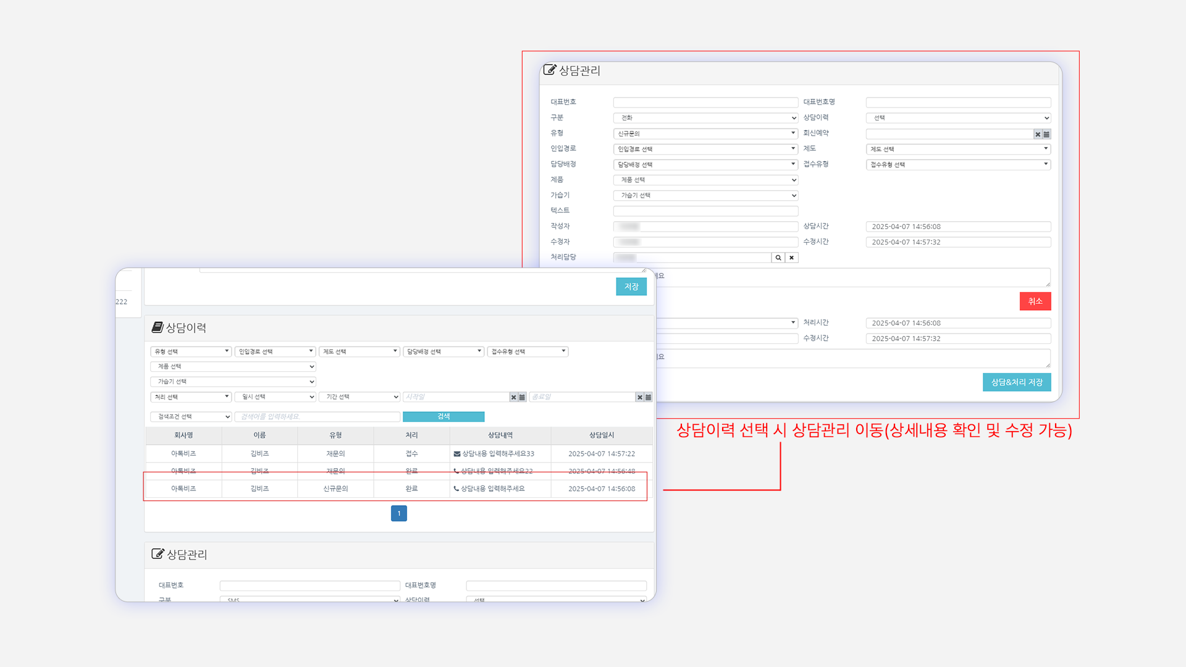Click search icon next to 처리담당 field
Viewport: 1186px width, 667px height.
[x=778, y=258]
